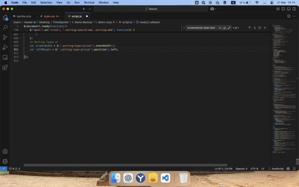Open the Extensions view
Screen dimensions: 299x187
tap(5, 67)
